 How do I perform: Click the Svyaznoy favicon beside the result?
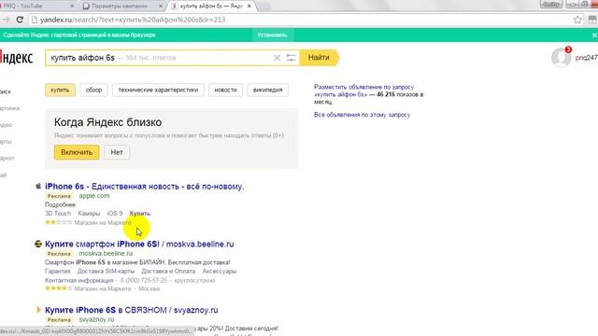pos(38,310)
